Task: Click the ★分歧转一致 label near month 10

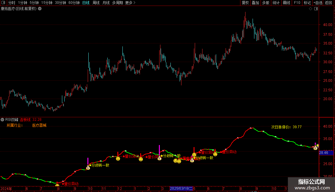Action: tap(99, 165)
